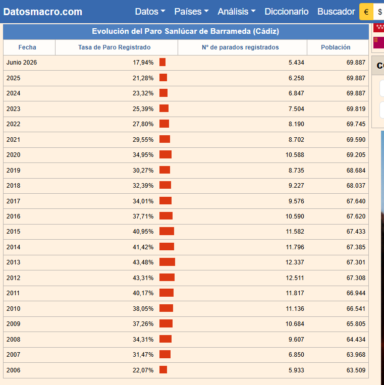Open the Diccionario menu item
This screenshot has width=384, height=385.
(x=286, y=12)
